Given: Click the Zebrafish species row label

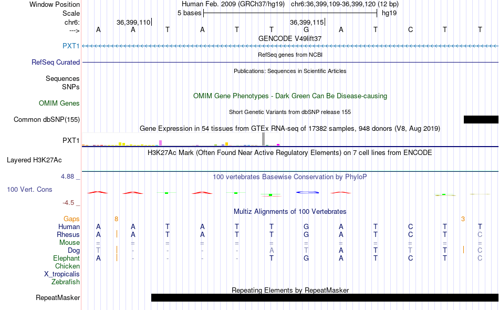Looking at the screenshot, I should [x=66, y=282].
